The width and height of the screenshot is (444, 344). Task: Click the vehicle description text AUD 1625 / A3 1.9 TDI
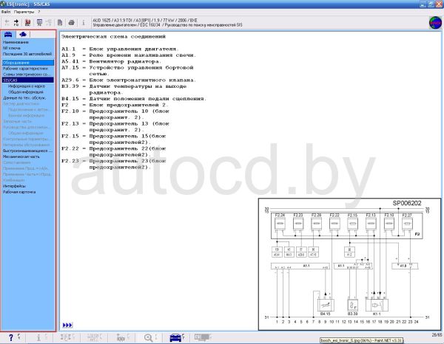pyautogui.click(x=145, y=21)
